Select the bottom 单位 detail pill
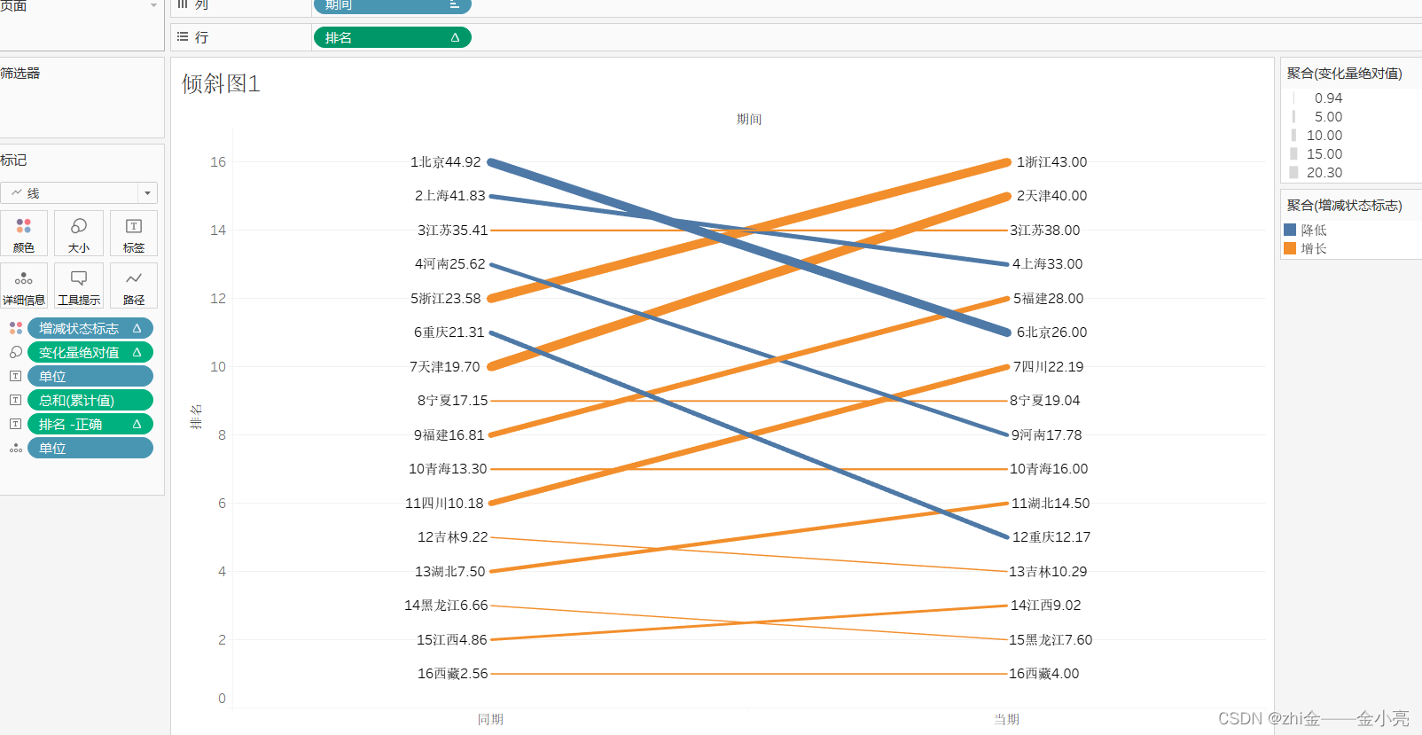The width and height of the screenshot is (1422, 735). coord(90,448)
